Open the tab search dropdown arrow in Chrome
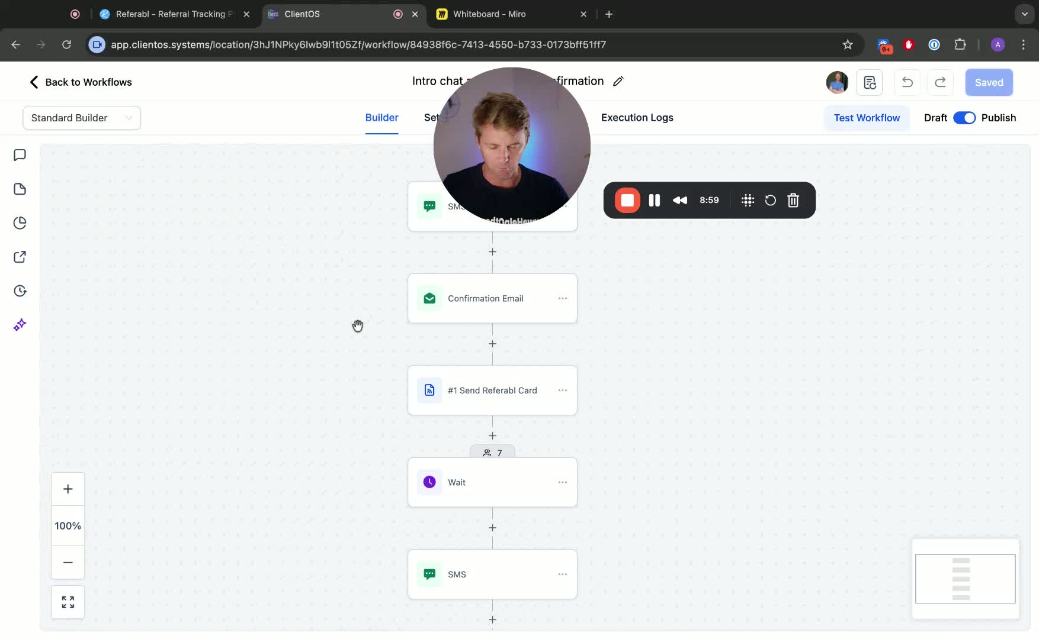 coord(1025,14)
